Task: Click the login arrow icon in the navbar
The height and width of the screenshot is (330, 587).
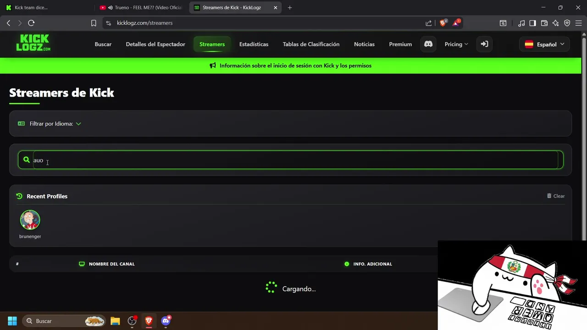Action: tap(484, 44)
